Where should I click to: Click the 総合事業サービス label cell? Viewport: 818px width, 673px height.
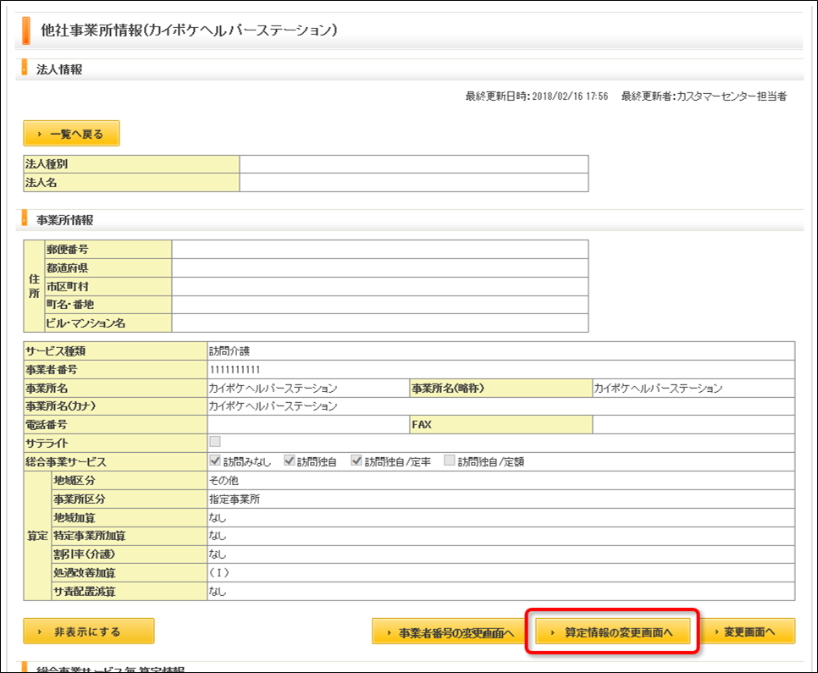click(x=115, y=461)
